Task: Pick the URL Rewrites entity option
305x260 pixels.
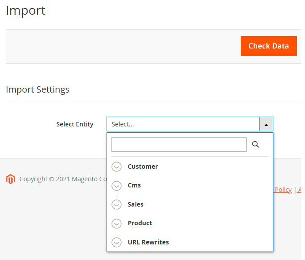Action: (x=148, y=242)
